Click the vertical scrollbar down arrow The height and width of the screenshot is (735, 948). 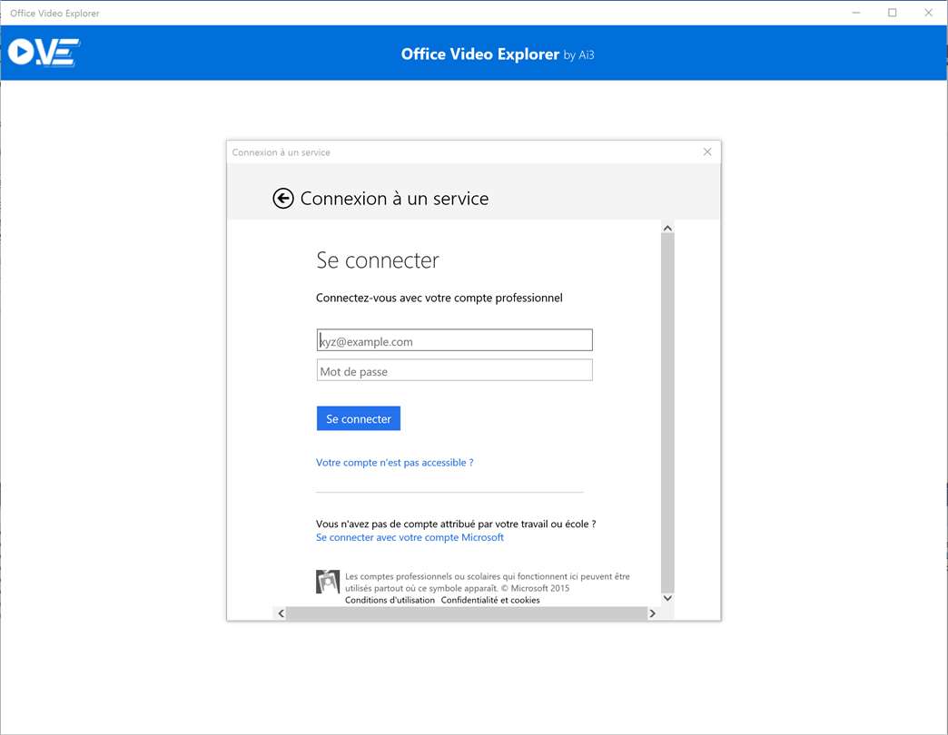pyautogui.click(x=667, y=599)
